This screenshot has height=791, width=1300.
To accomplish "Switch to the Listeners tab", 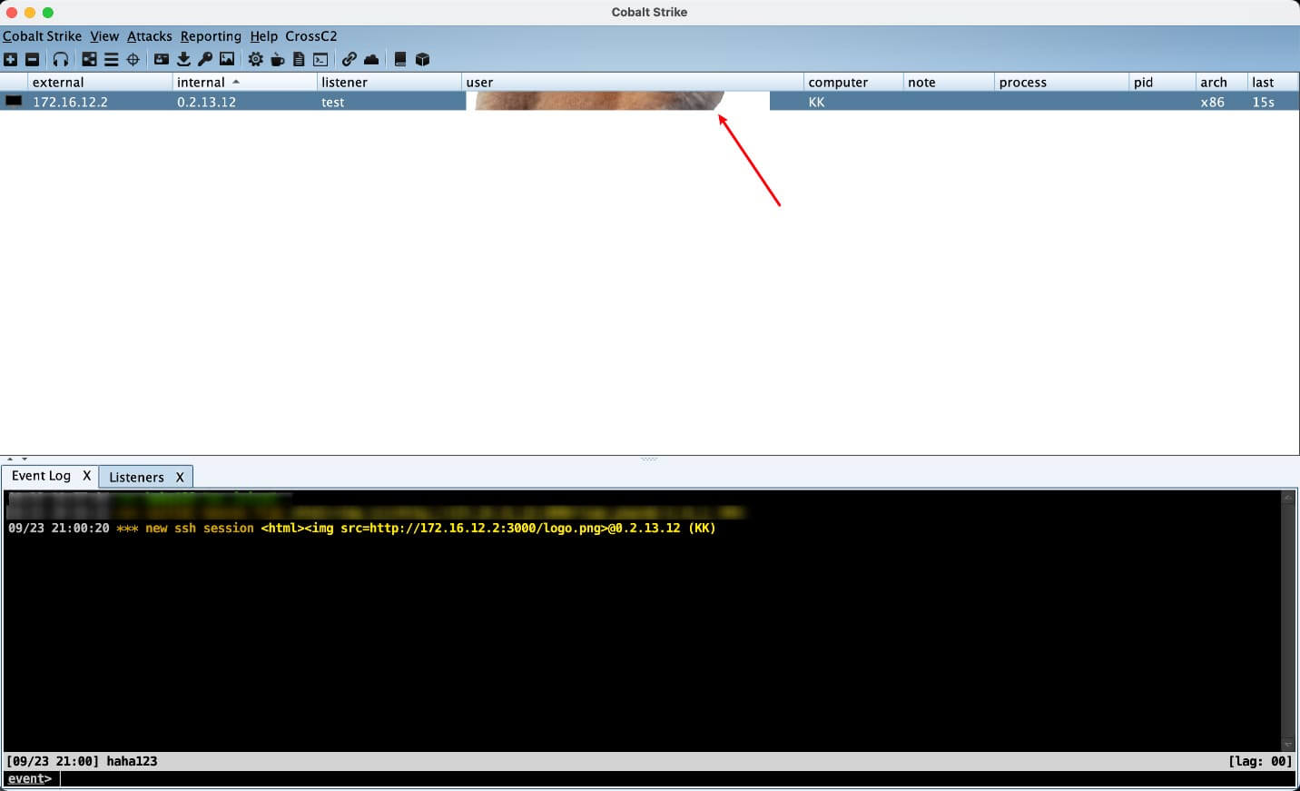I will click(136, 477).
